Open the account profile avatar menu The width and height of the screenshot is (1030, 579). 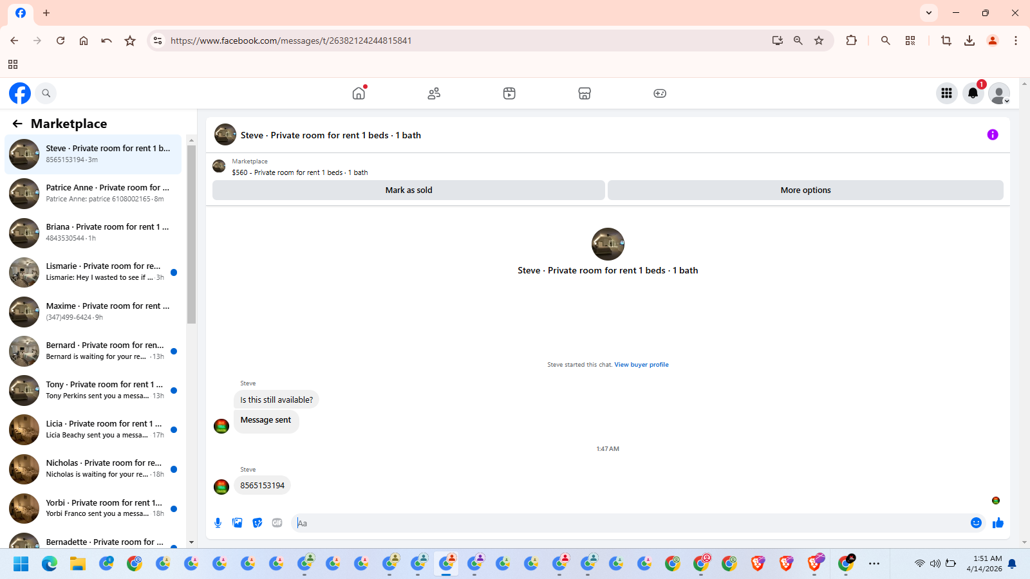(x=999, y=93)
